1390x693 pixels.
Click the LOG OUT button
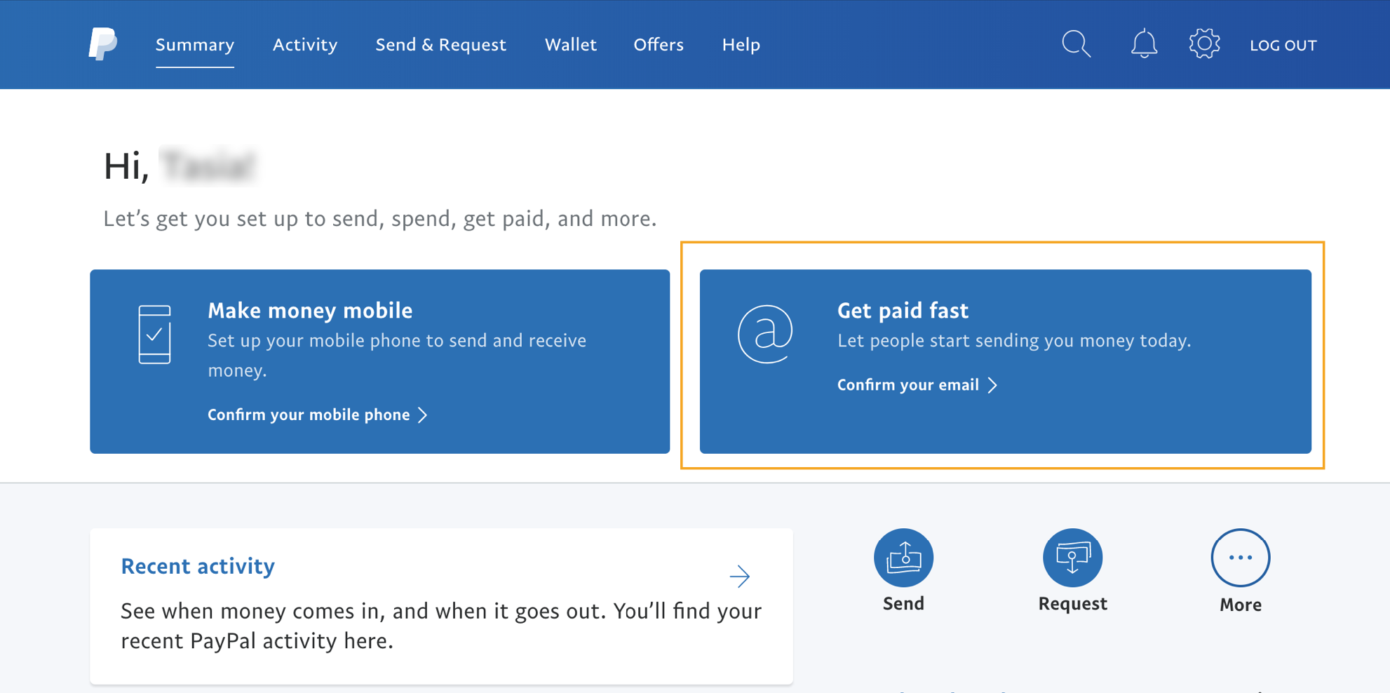point(1283,45)
